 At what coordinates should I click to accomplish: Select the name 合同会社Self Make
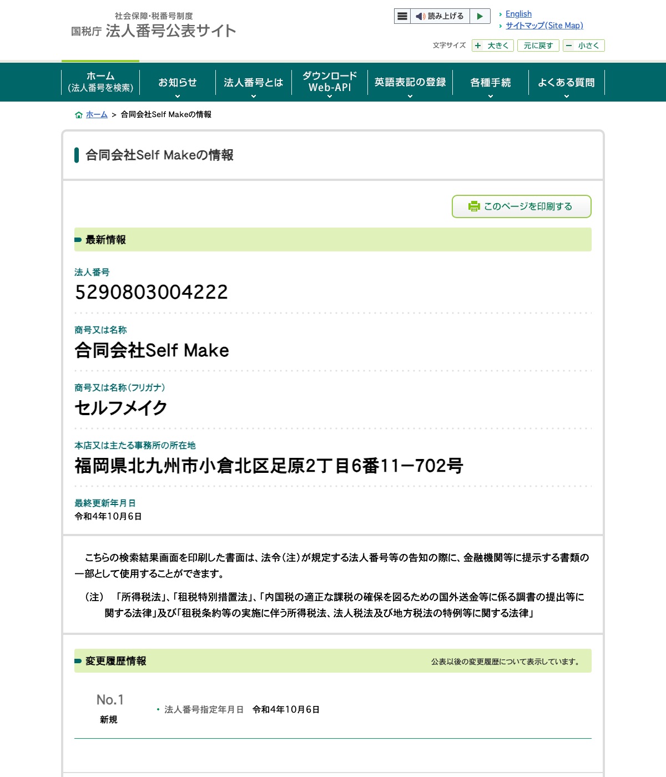coord(152,350)
